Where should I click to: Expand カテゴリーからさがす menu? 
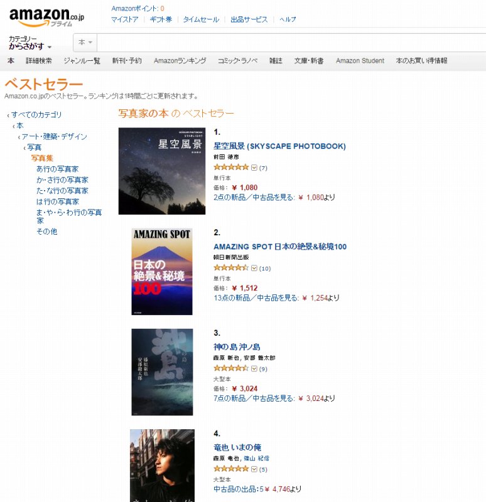tap(30, 43)
